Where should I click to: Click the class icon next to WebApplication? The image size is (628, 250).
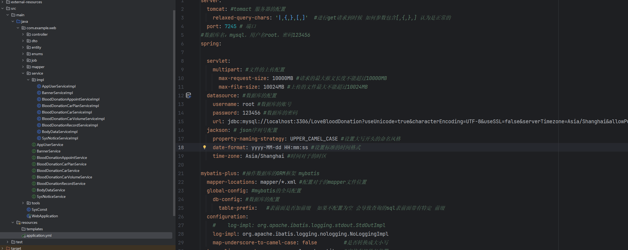click(29, 216)
